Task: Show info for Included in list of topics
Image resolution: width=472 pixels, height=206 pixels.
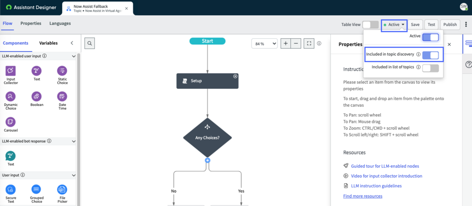Action: [418, 67]
